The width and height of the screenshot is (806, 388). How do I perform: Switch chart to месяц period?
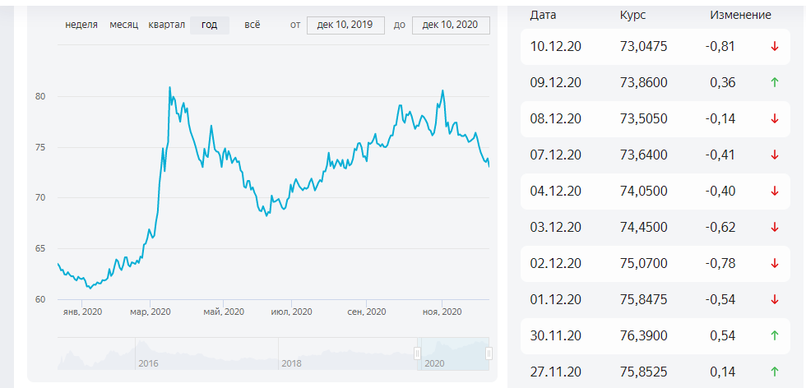(x=123, y=25)
